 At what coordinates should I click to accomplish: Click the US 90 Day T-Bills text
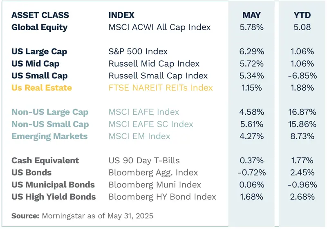[x=144, y=160]
